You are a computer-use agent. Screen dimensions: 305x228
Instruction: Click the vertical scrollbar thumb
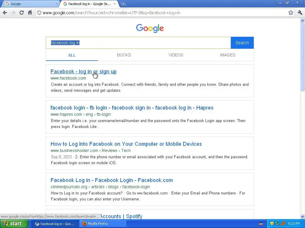coord(302,57)
